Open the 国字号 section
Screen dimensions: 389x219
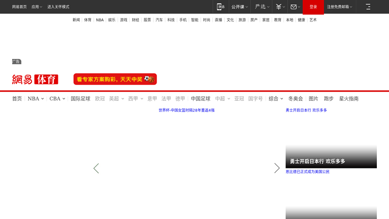(x=255, y=99)
